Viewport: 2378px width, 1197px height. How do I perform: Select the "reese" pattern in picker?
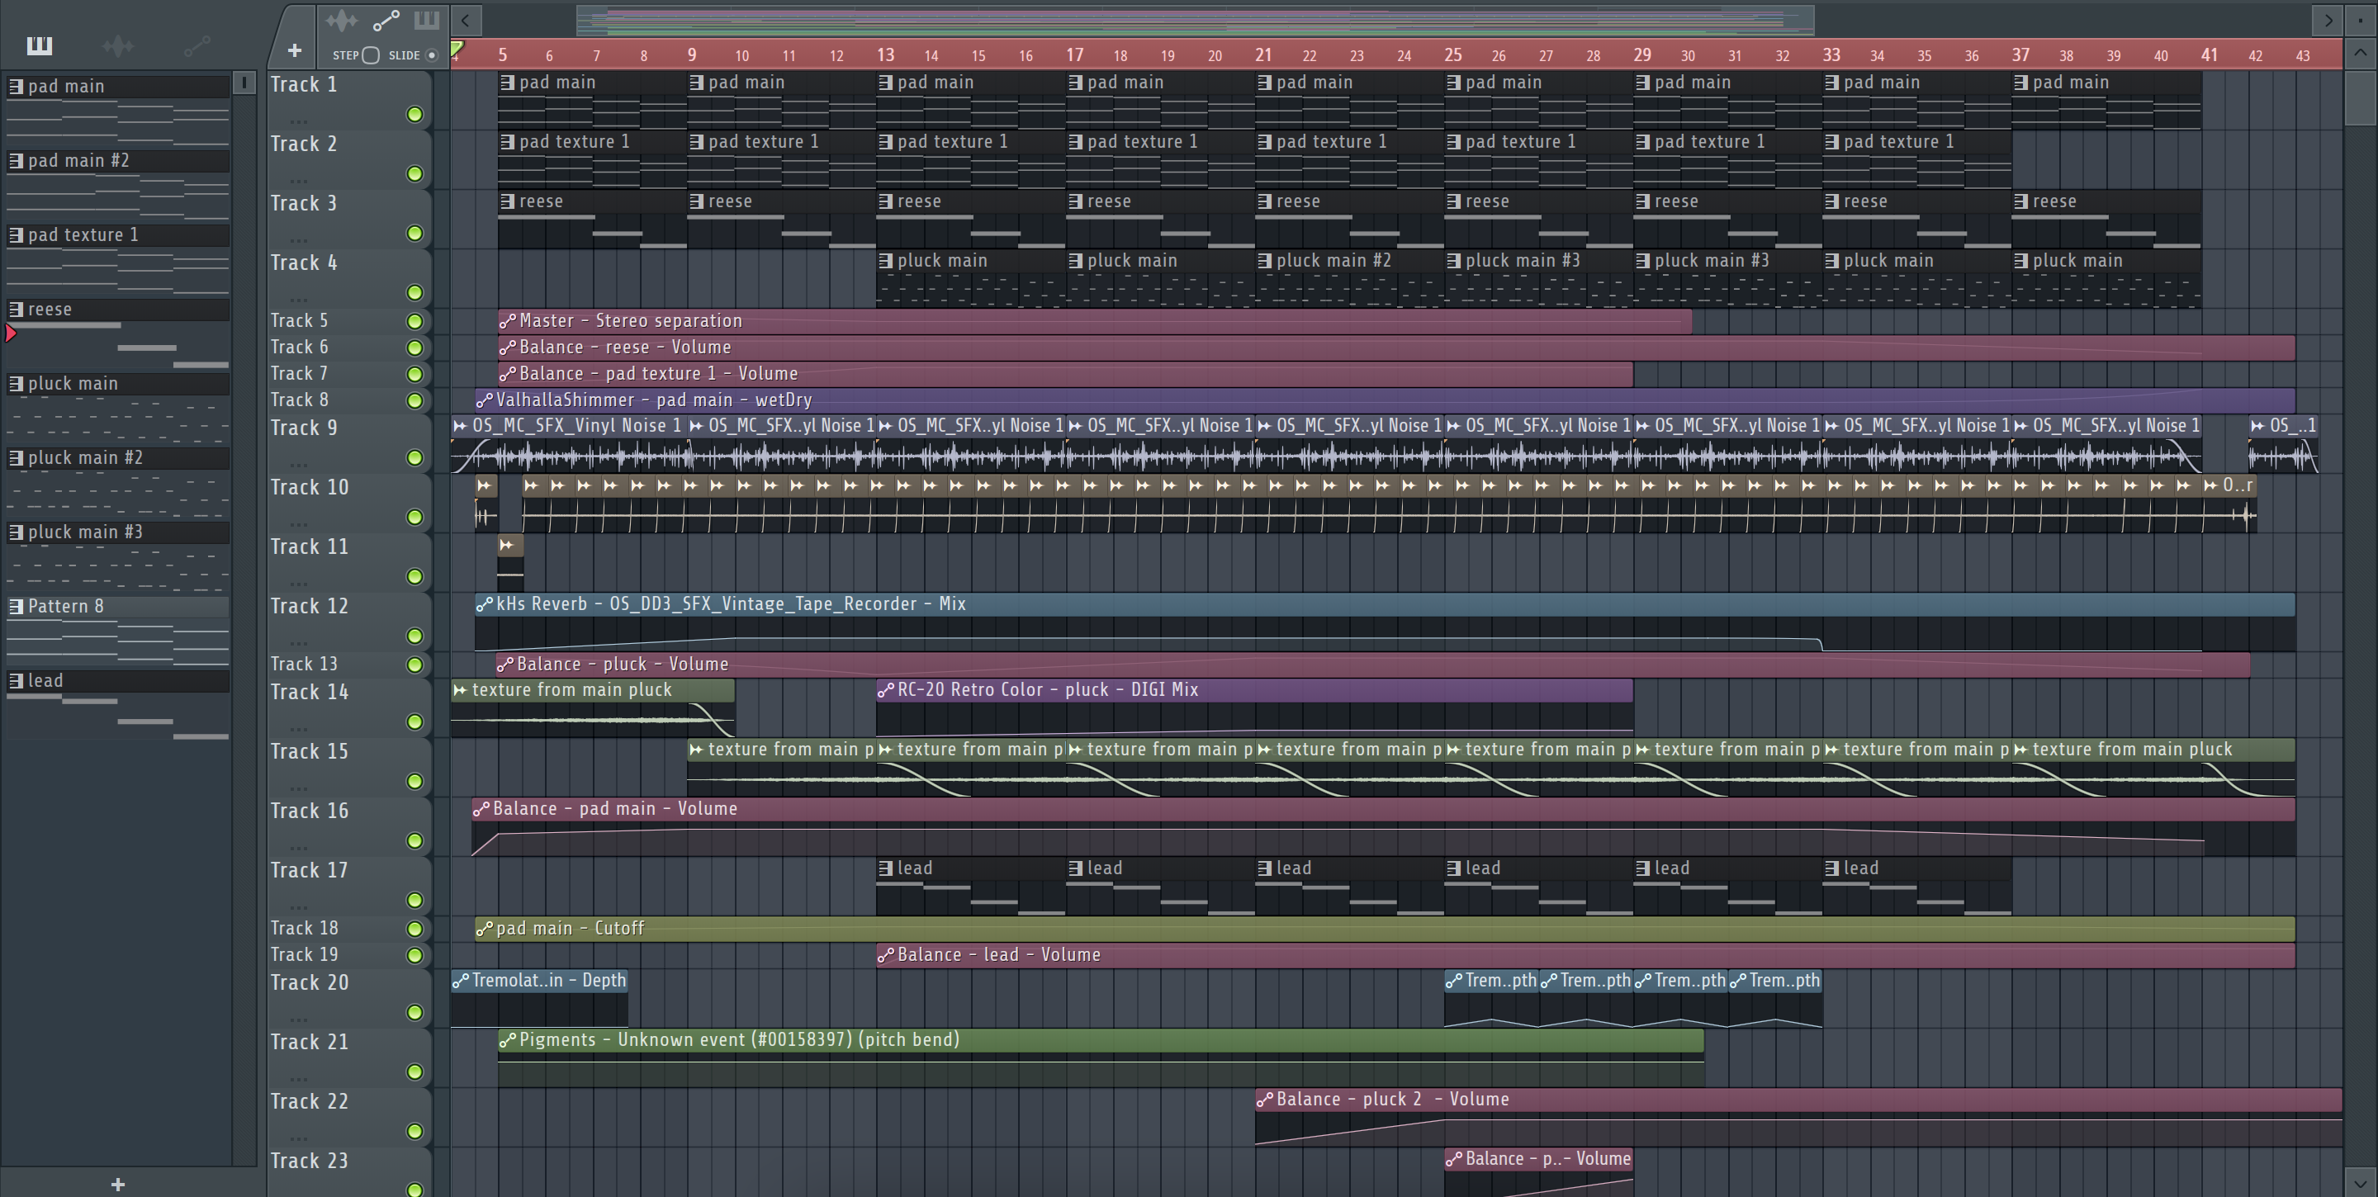(50, 310)
